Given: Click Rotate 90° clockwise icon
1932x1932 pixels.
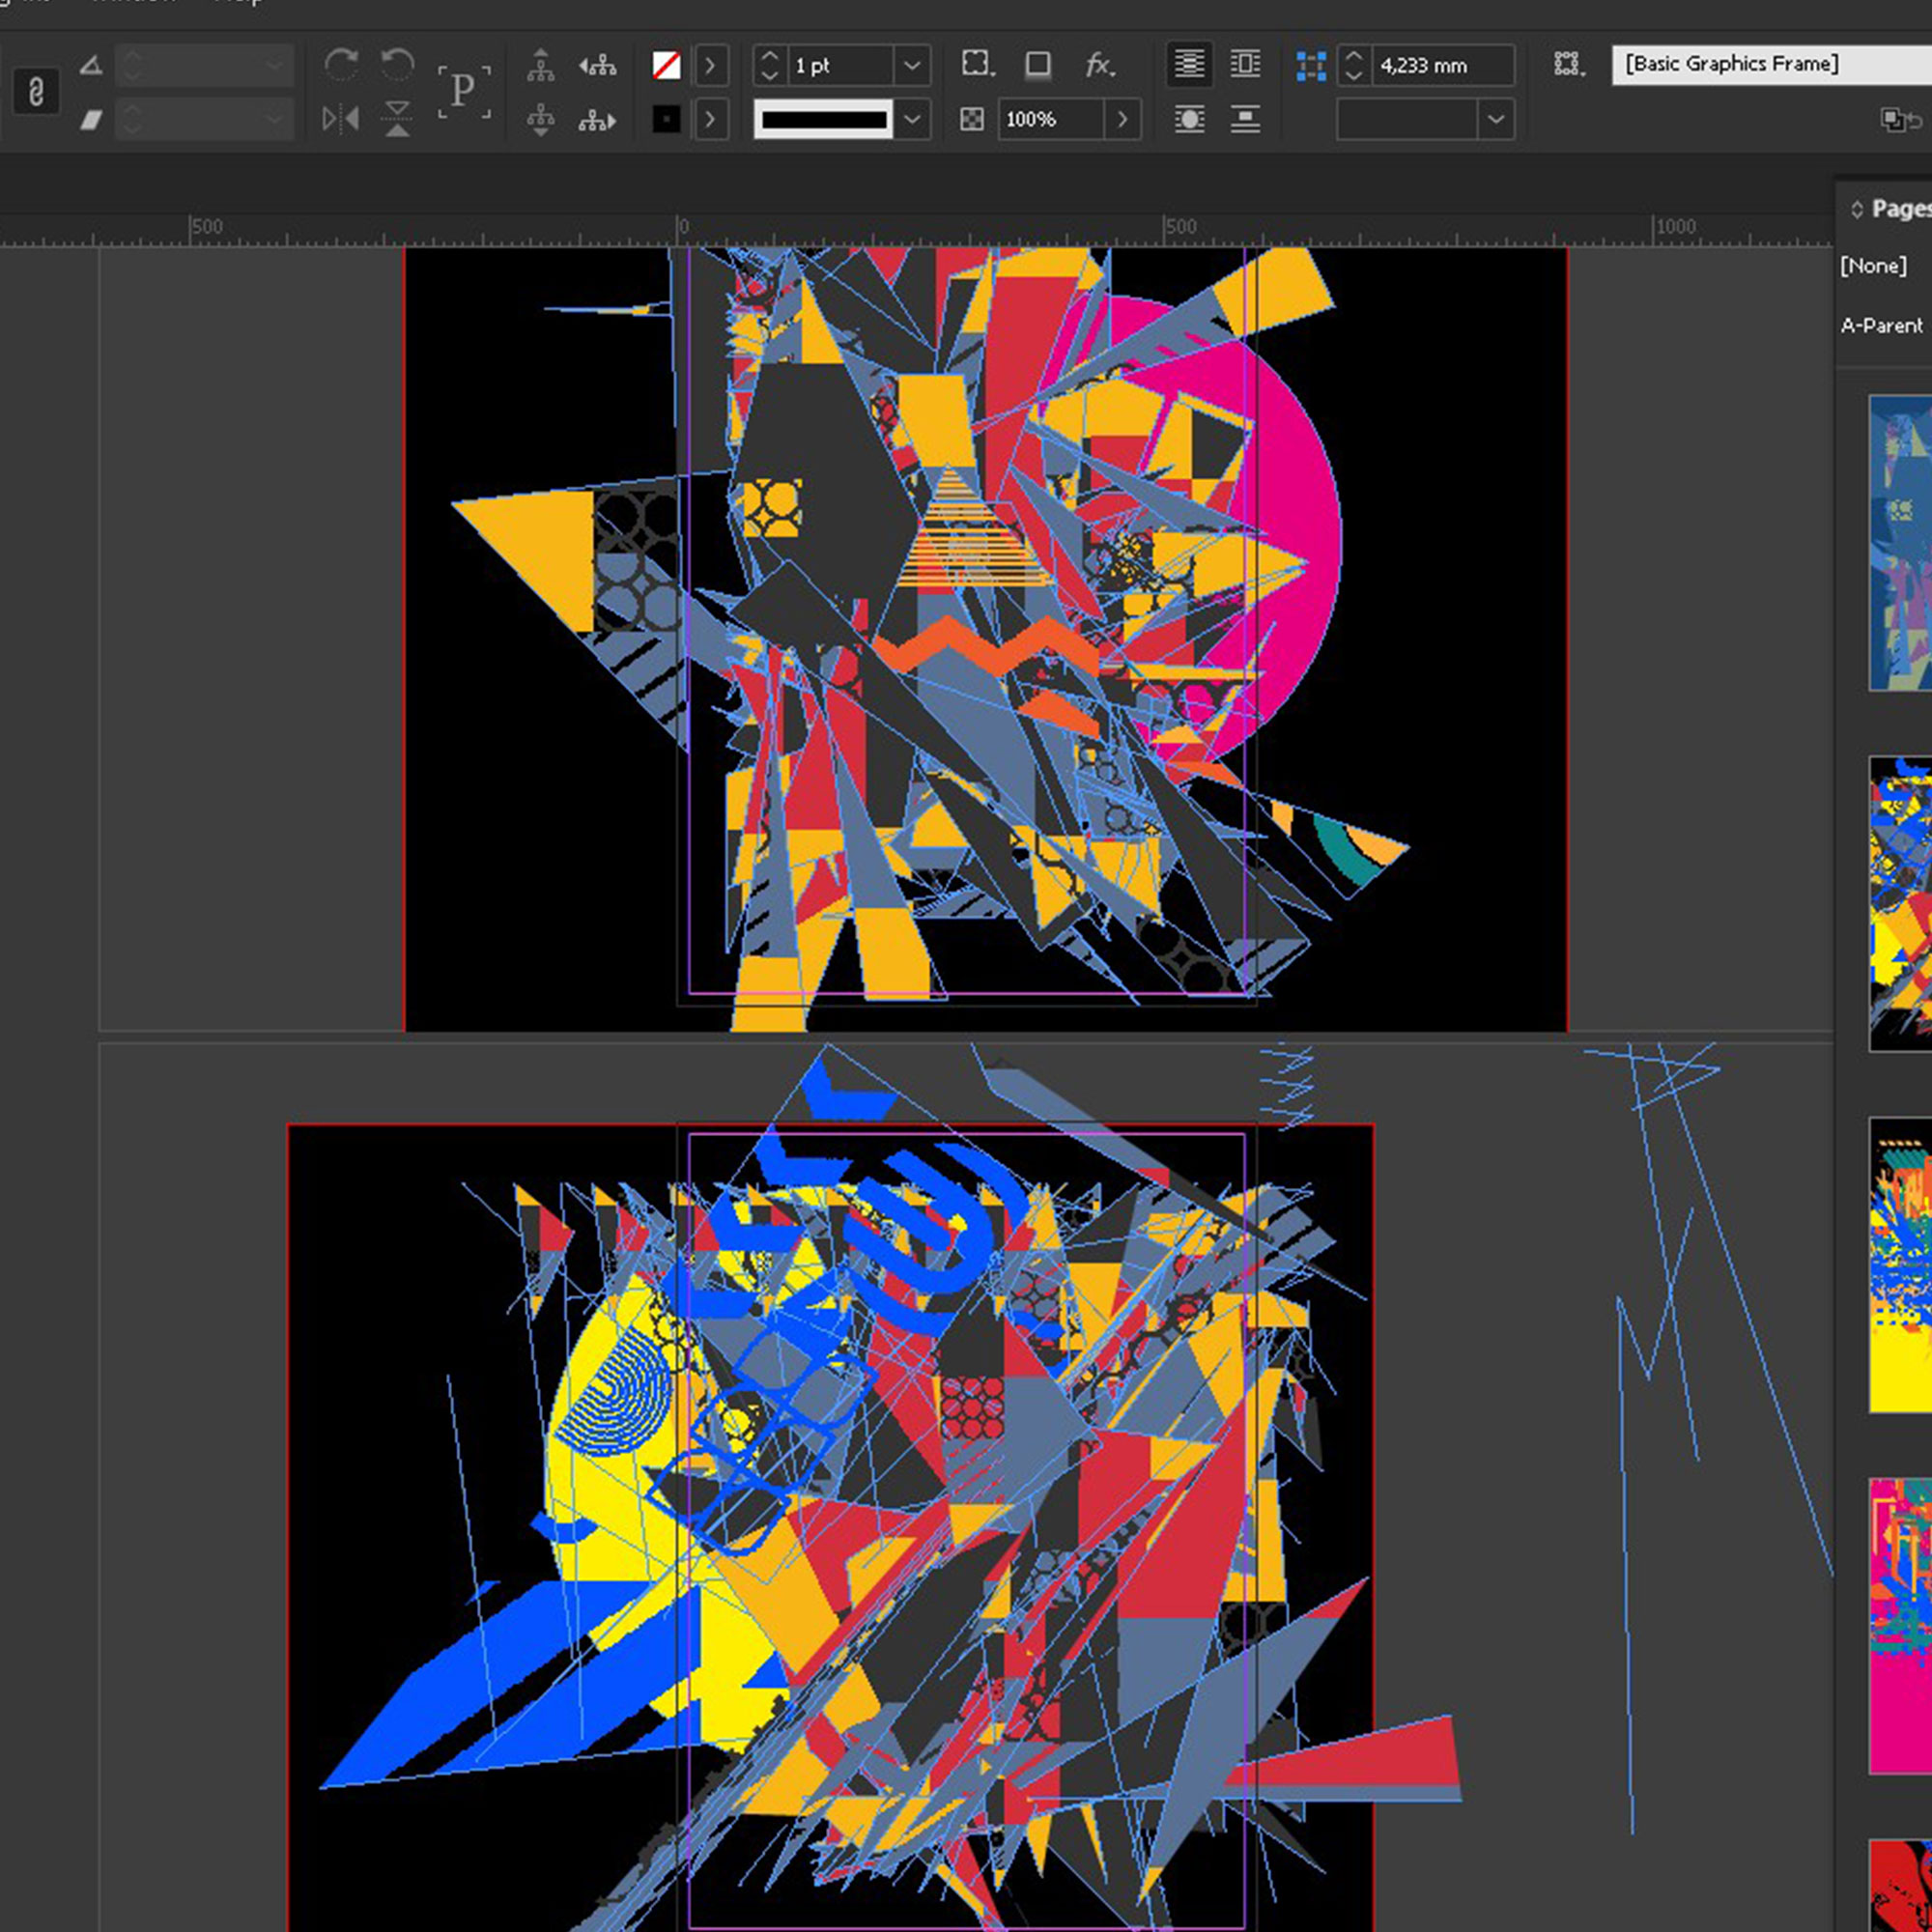Looking at the screenshot, I should (341, 65).
